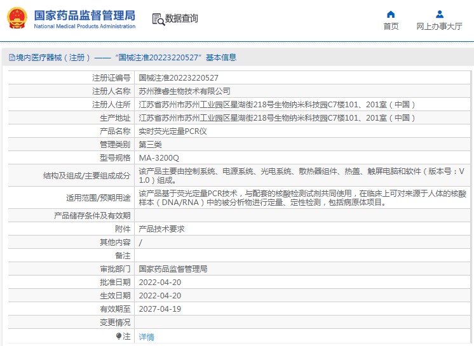Select product name 实时荧光定量PCR仪
The image size is (474, 346).
173,131
